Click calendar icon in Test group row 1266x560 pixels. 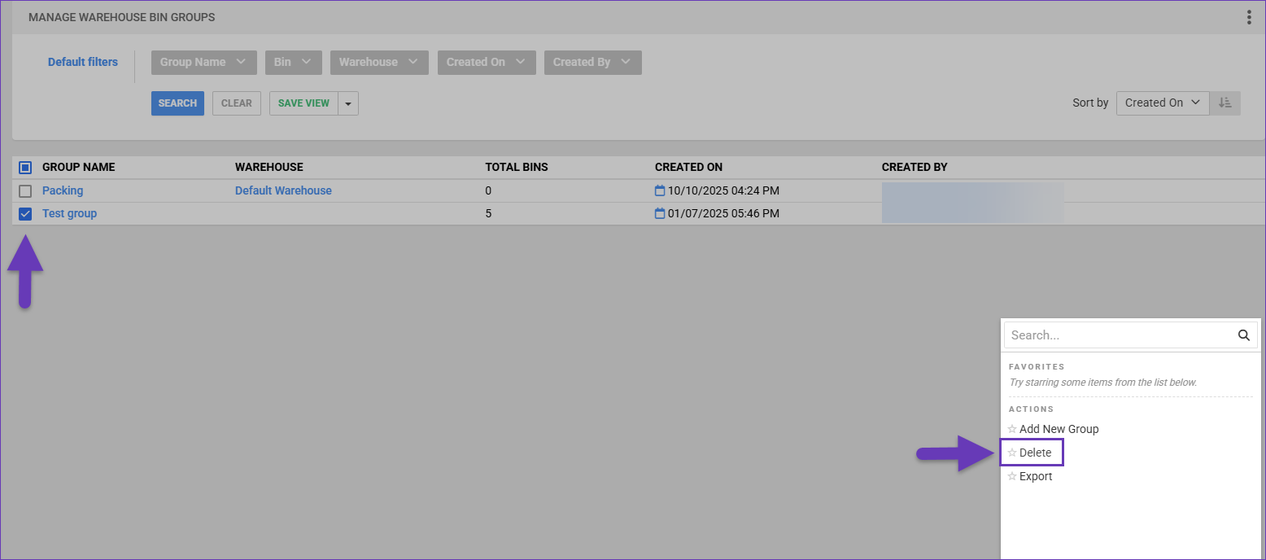pos(660,213)
